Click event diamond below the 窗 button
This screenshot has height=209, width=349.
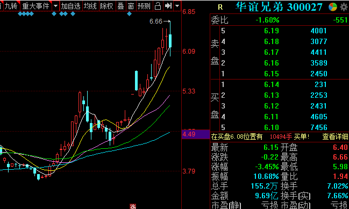129,14
